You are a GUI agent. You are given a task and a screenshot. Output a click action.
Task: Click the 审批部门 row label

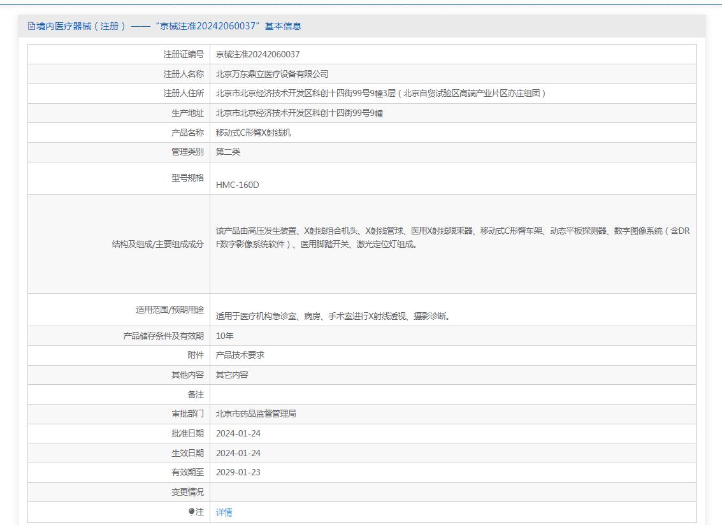[x=187, y=414]
